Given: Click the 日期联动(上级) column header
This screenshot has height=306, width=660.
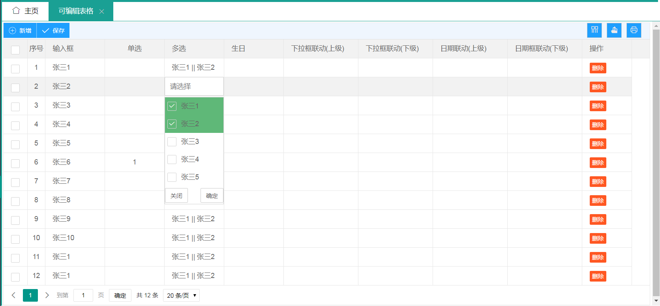Looking at the screenshot, I should 470,49.
